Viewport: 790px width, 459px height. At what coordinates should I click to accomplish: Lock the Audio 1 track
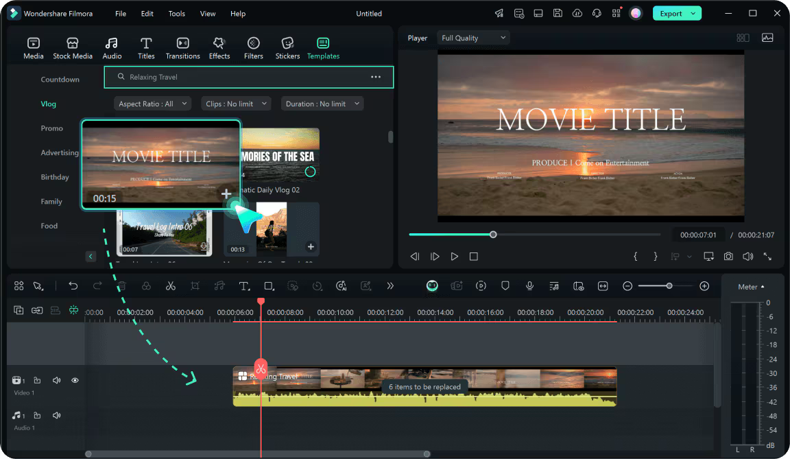[x=37, y=416]
